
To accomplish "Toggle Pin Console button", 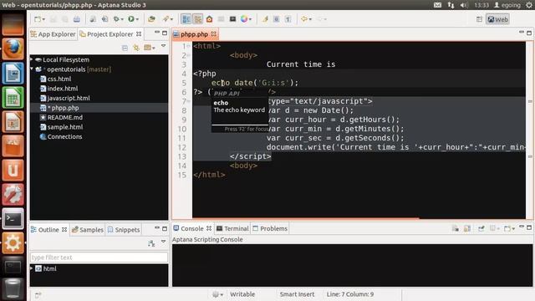I will pyautogui.click(x=481, y=228).
